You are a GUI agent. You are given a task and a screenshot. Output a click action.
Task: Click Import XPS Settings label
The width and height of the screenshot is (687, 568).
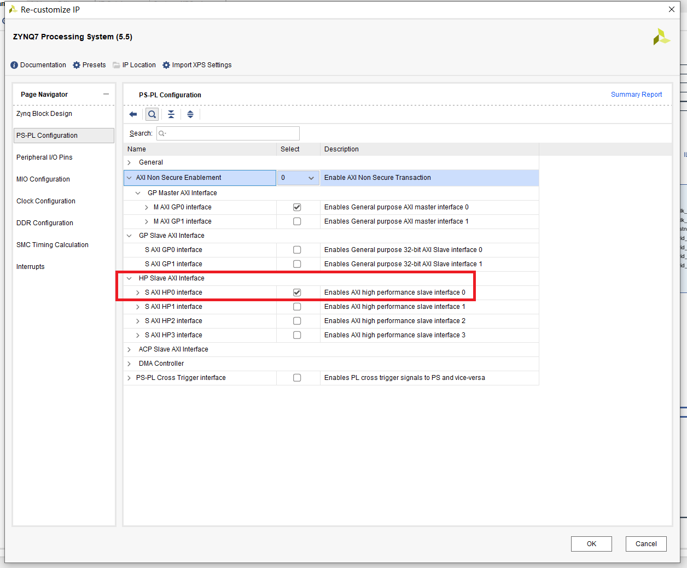[x=202, y=65]
